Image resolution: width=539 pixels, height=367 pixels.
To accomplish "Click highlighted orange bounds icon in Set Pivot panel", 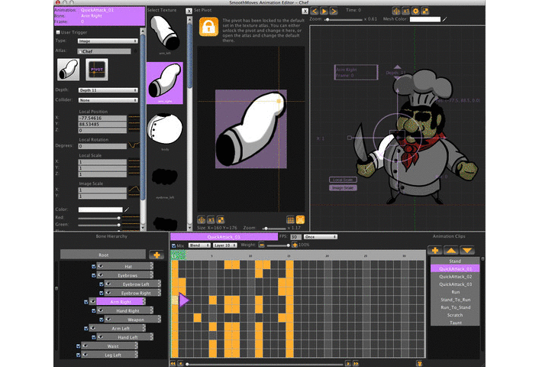I will point(300,219).
